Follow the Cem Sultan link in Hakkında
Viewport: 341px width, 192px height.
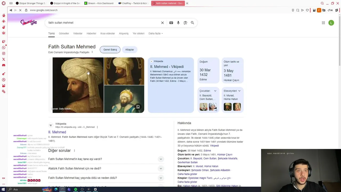pyautogui.click(x=210, y=158)
